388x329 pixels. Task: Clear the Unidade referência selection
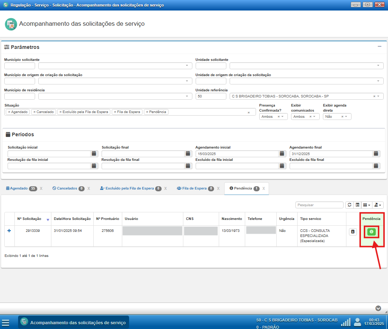374,96
